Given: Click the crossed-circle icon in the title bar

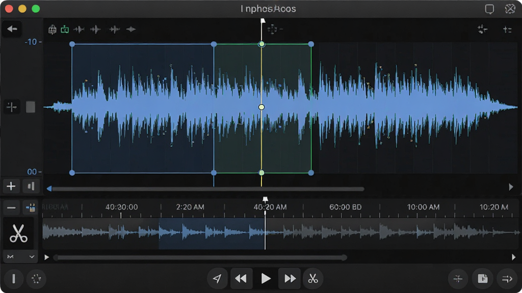Looking at the screenshot, I should coord(510,9).
